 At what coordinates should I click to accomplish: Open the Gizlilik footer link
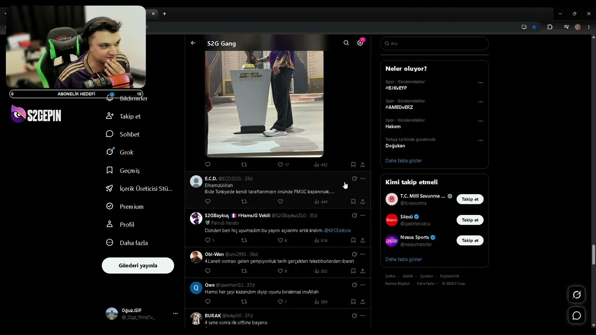point(408,276)
